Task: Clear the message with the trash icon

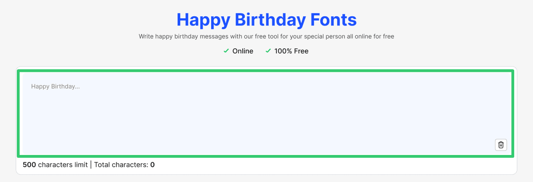Action: (x=501, y=145)
